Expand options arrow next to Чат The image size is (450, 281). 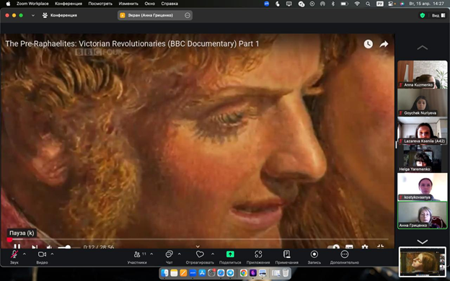click(180, 254)
